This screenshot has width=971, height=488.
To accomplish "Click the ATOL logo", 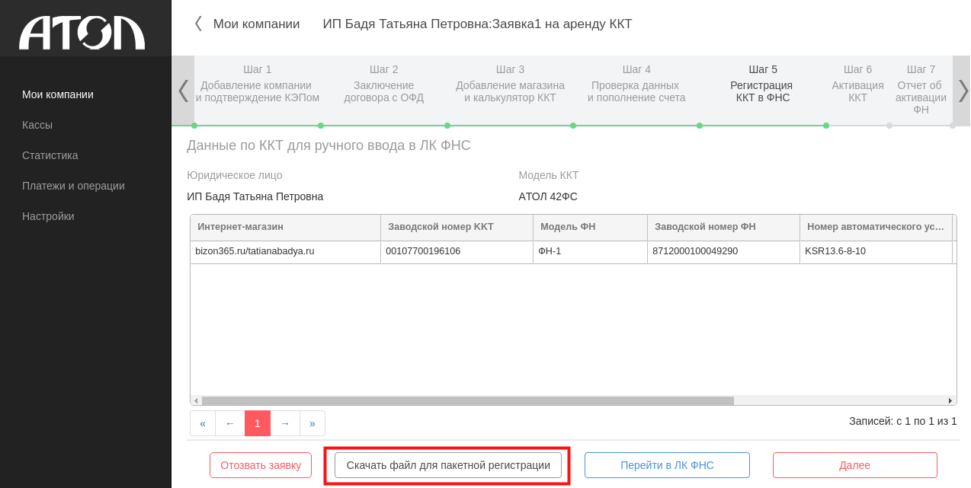I will 82,33.
